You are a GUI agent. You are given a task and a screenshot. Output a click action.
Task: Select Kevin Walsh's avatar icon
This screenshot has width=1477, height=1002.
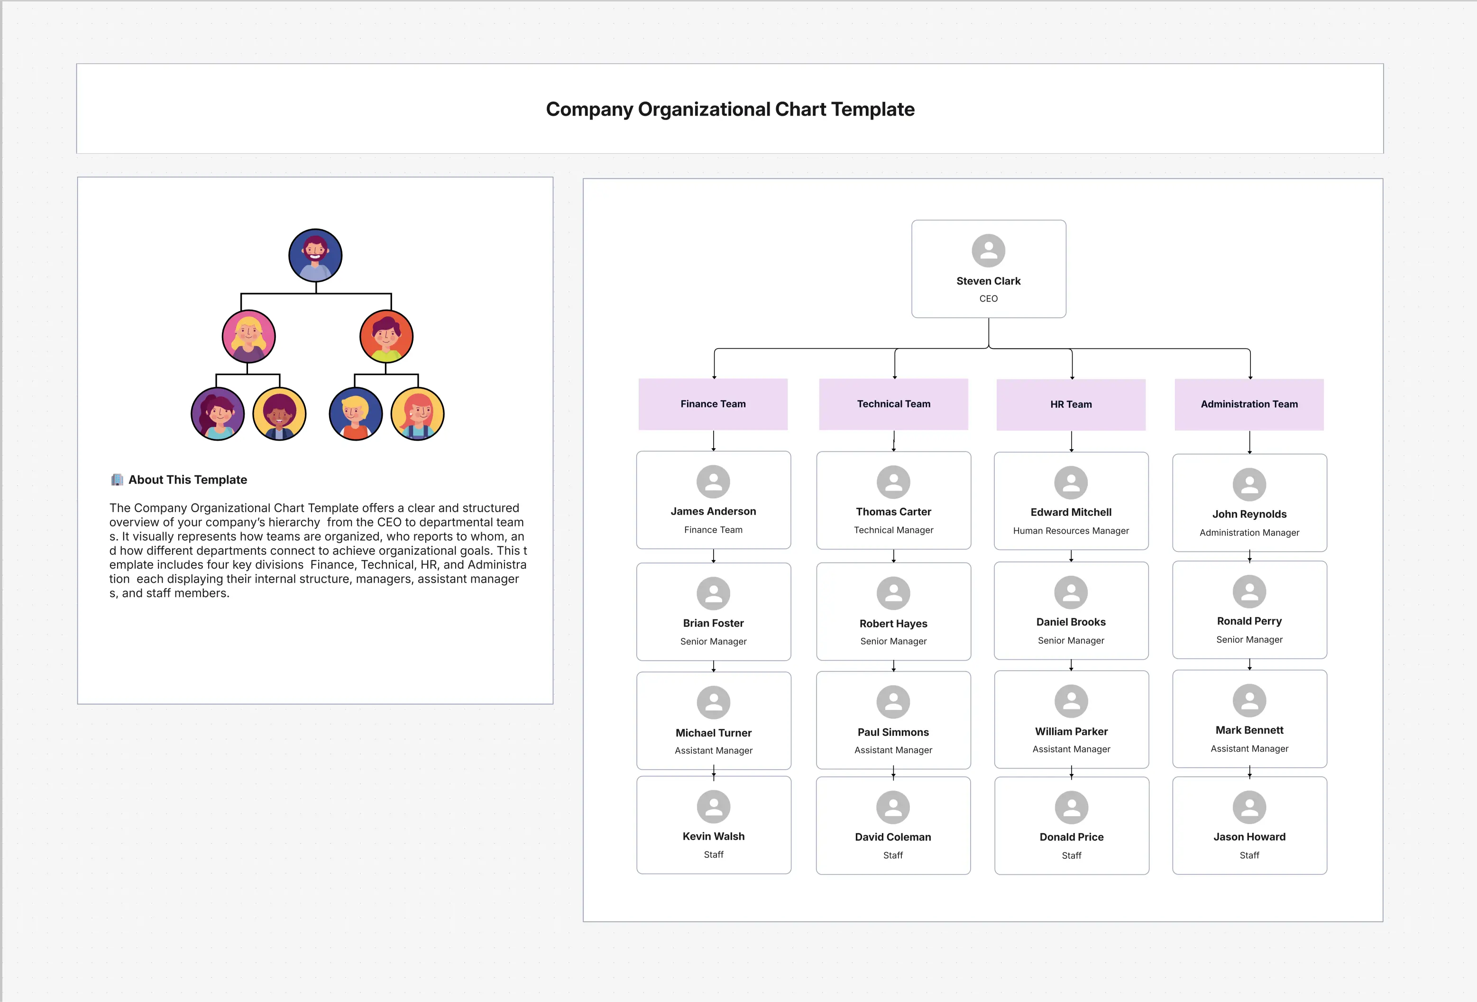713,806
